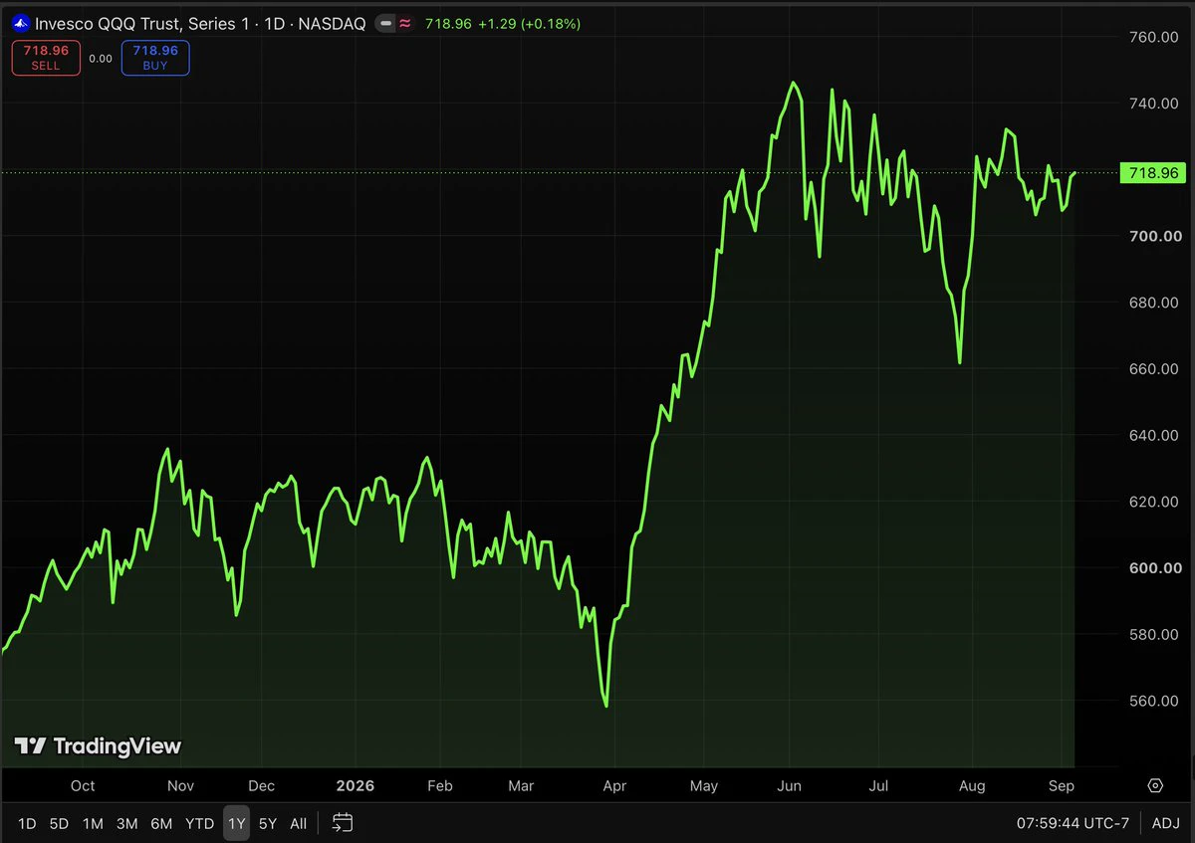Select the 1D time range
Image resolution: width=1195 pixels, height=843 pixels.
coord(27,823)
